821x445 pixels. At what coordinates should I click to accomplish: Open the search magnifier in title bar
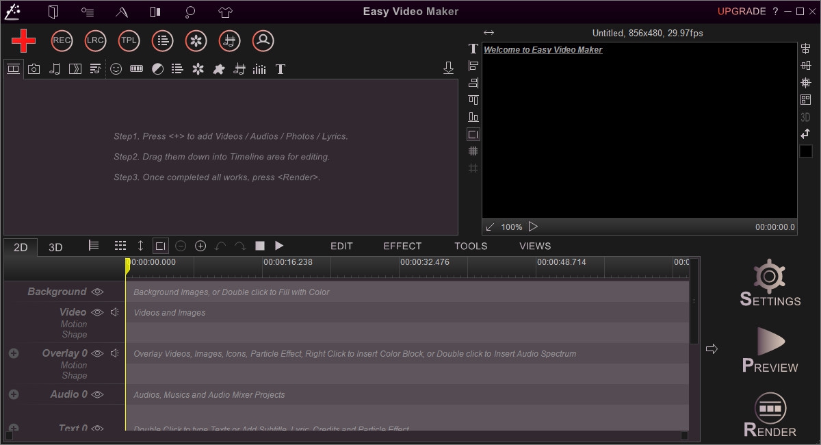(190, 12)
